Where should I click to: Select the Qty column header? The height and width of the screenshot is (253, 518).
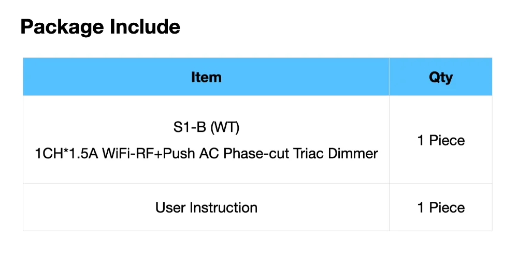pos(441,77)
